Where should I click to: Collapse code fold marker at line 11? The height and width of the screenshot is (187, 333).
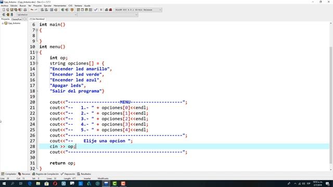tap(37, 52)
